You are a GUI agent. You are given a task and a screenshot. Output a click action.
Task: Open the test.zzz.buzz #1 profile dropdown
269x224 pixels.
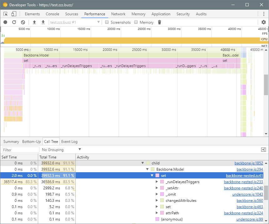(x=75, y=22)
